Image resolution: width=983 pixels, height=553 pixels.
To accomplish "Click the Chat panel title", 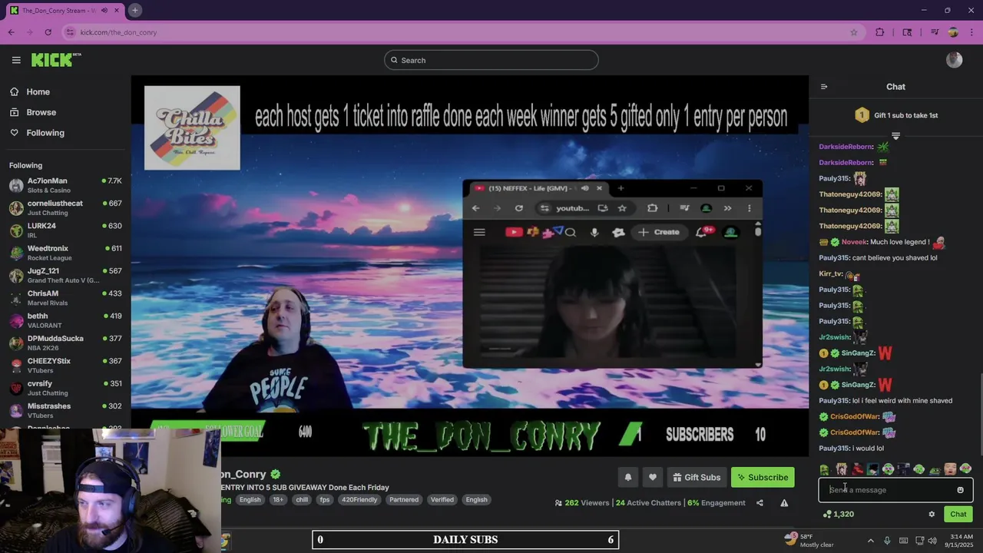I will click(x=895, y=87).
